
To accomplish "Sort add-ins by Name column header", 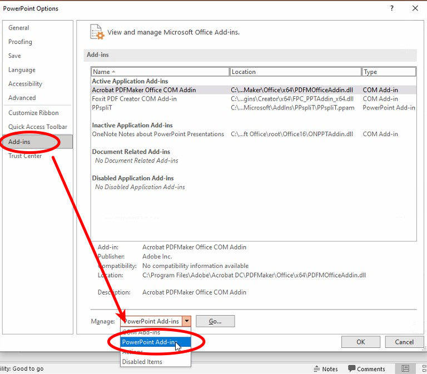I will (x=160, y=72).
